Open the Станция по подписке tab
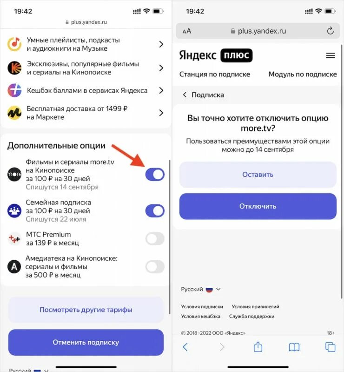 point(215,74)
